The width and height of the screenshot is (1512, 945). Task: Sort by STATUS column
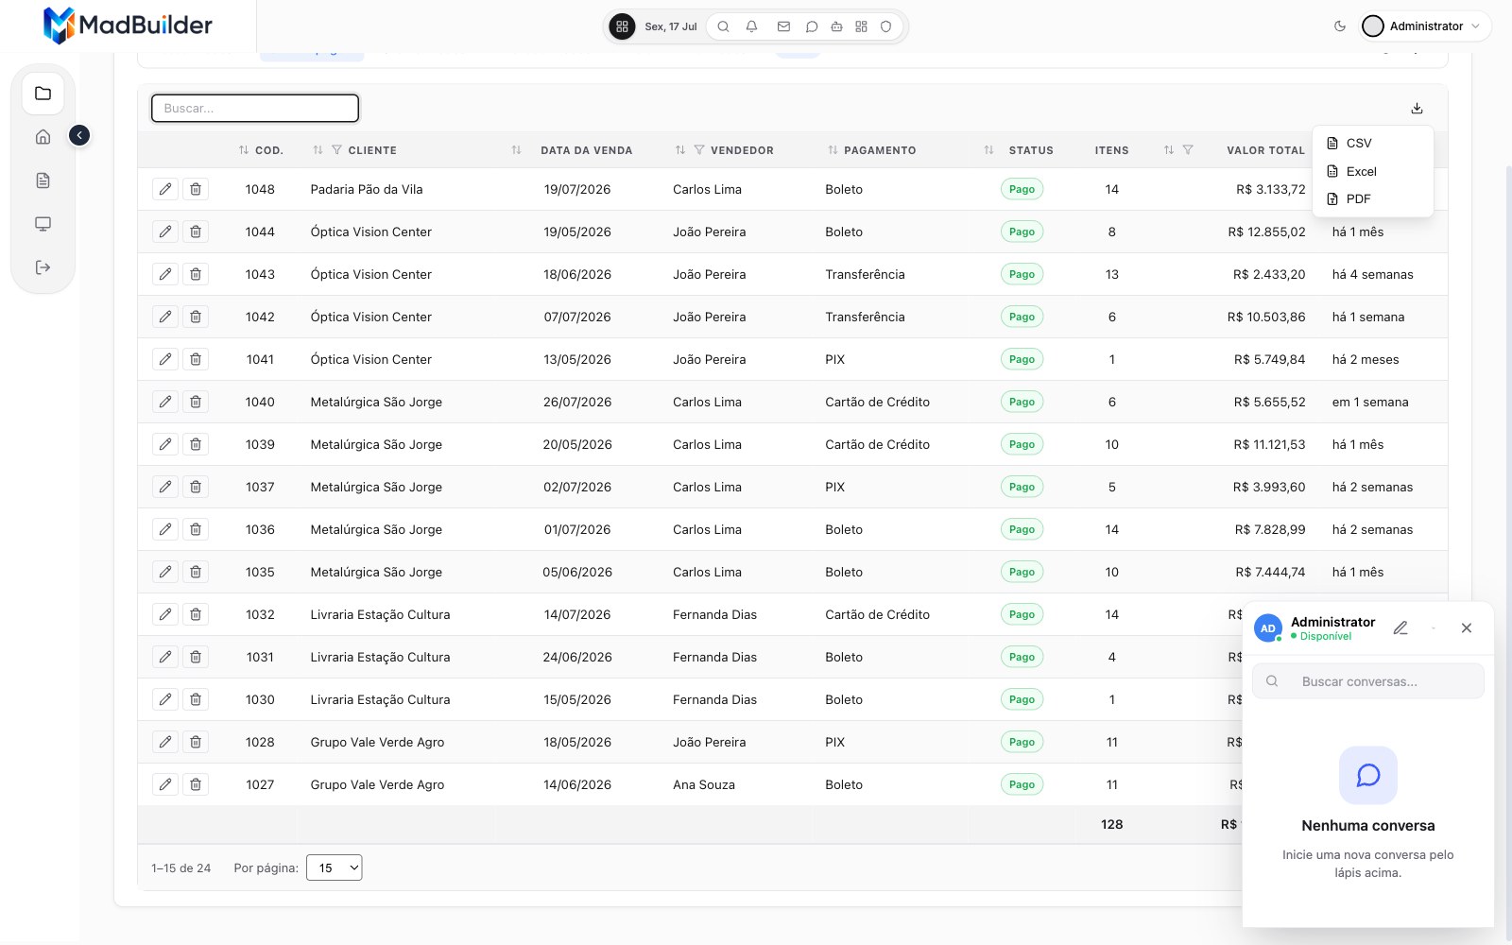pos(988,150)
